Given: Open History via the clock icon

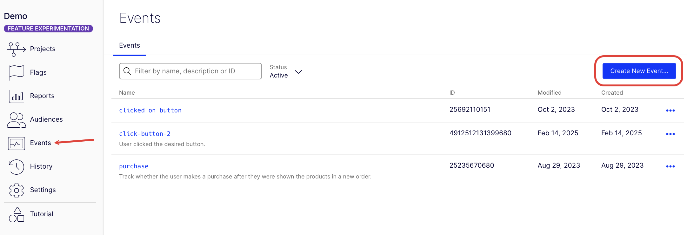Looking at the screenshot, I should (x=16, y=167).
